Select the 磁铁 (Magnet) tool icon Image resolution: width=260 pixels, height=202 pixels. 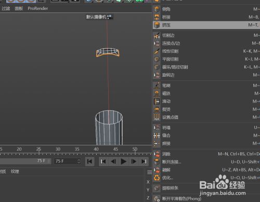[x=157, y=94]
